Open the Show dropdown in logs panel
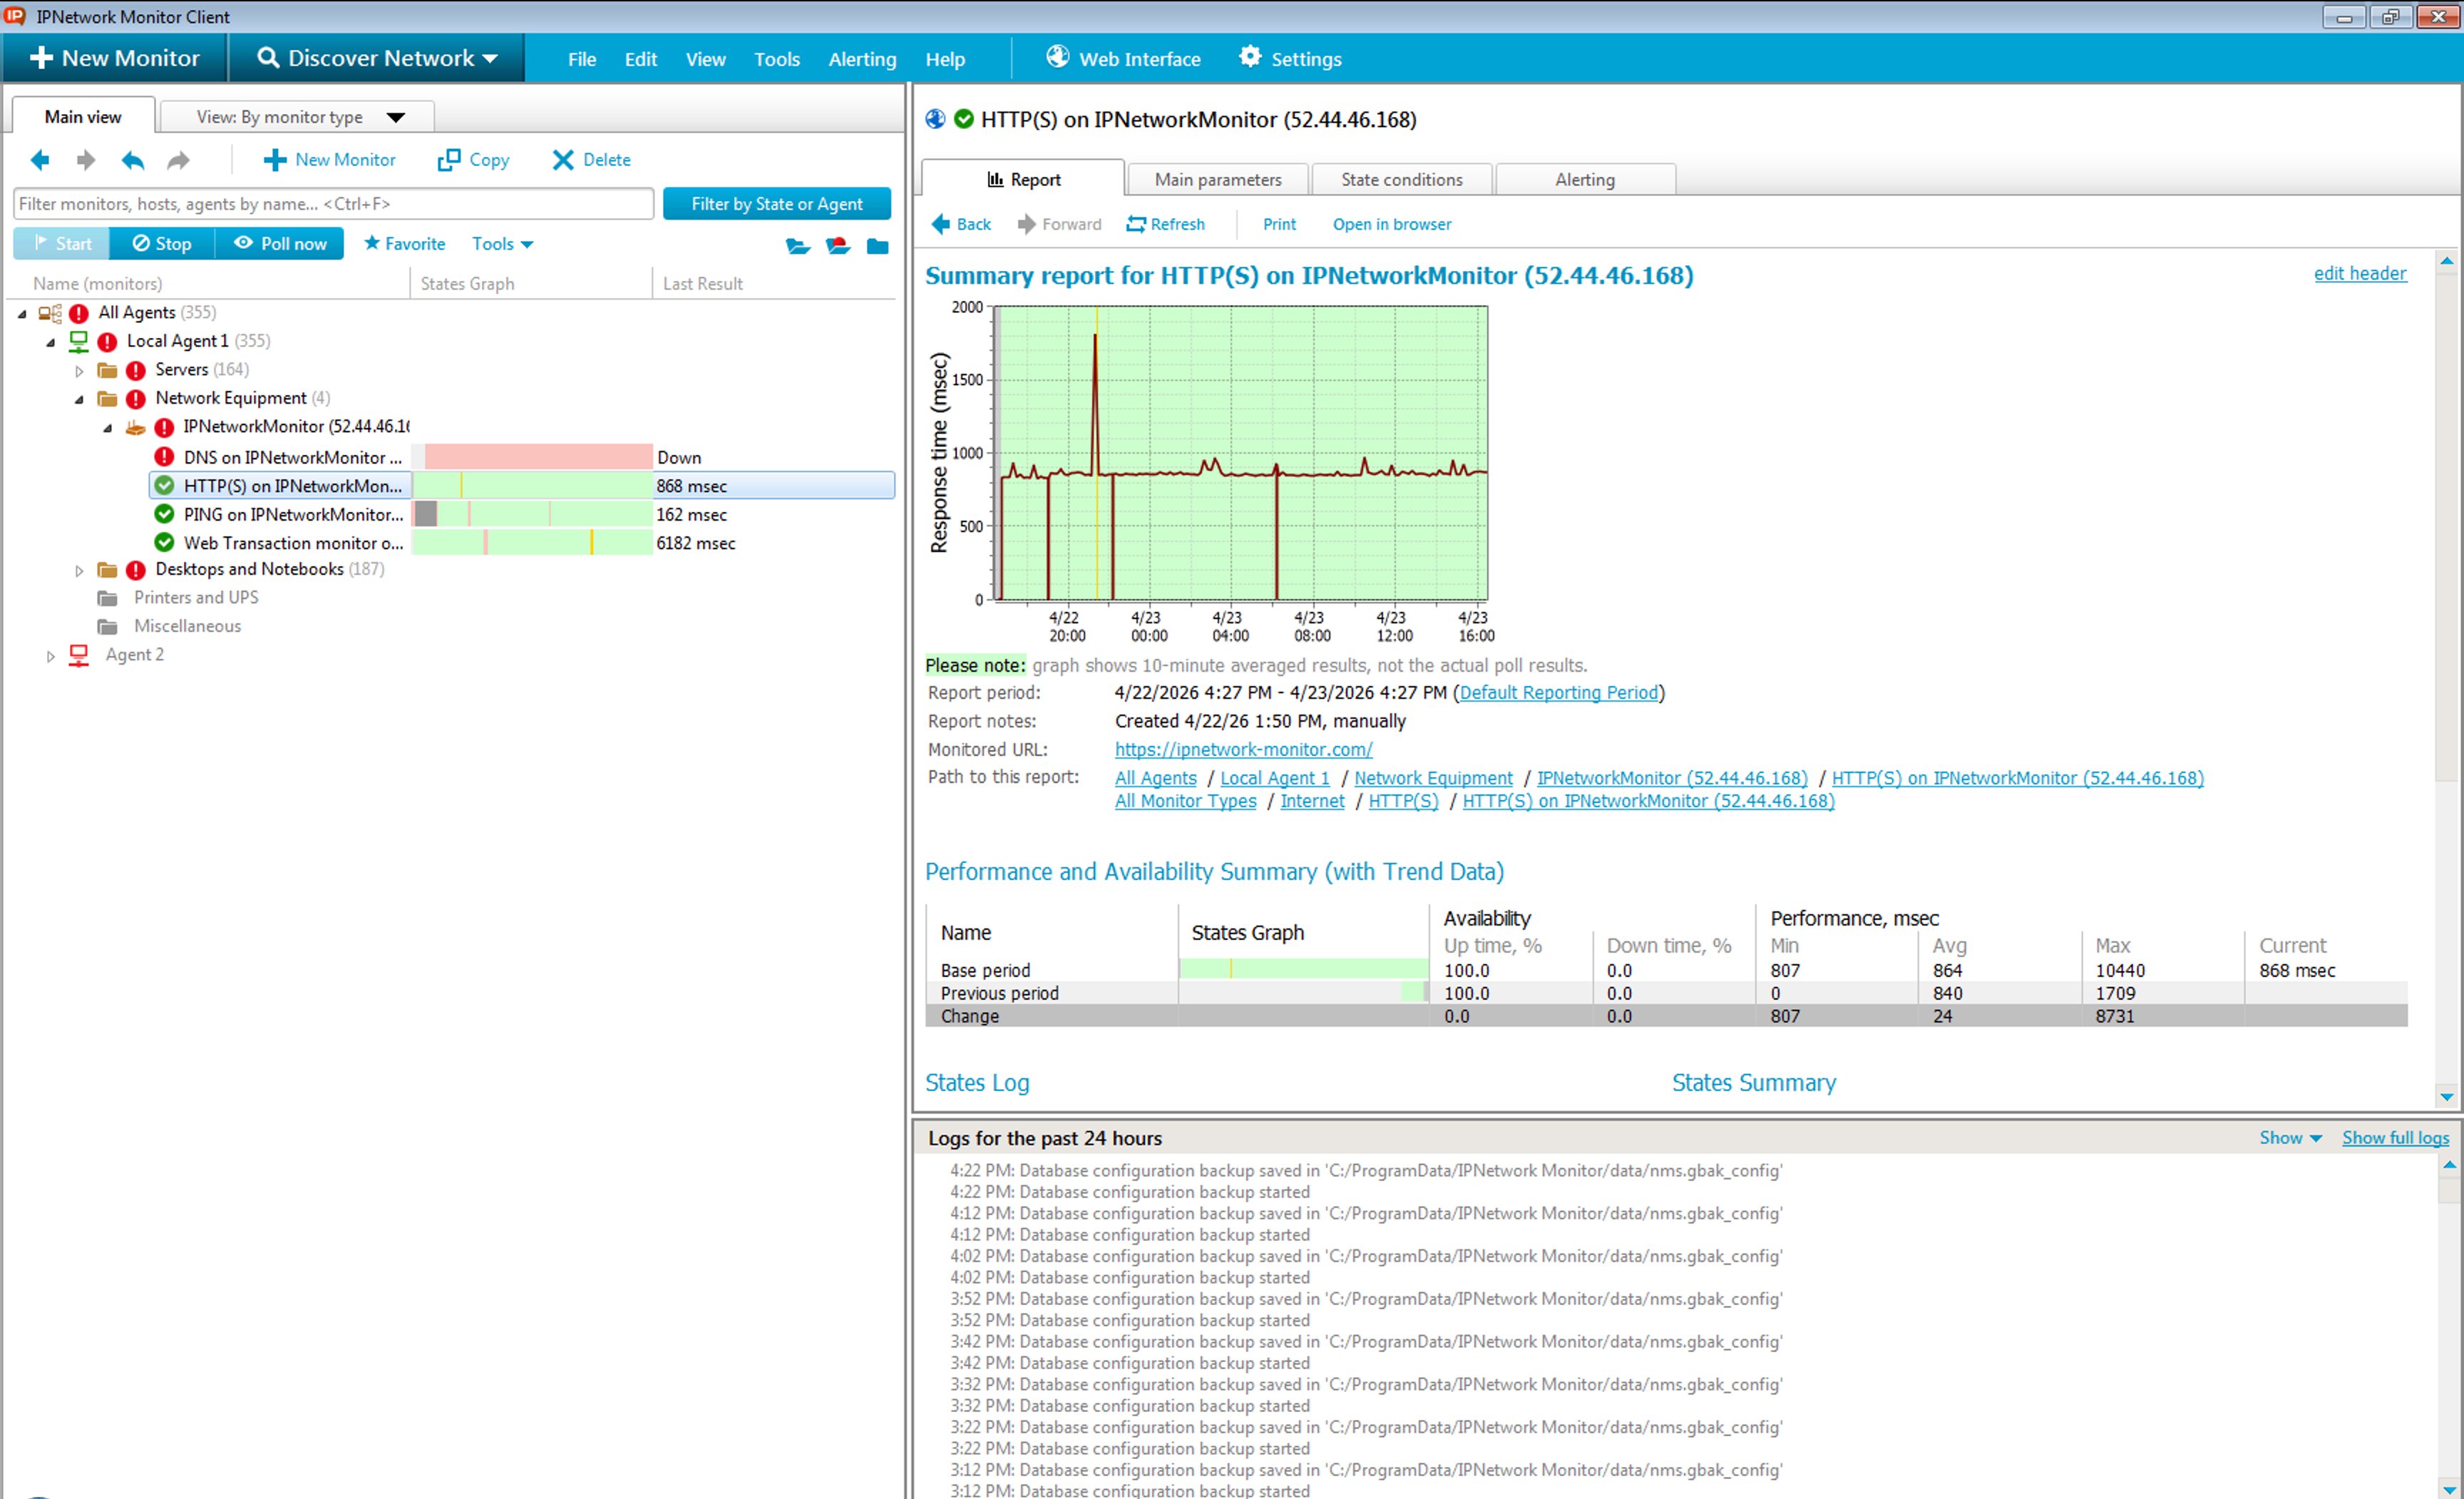2464x1499 pixels. 2290,1137
